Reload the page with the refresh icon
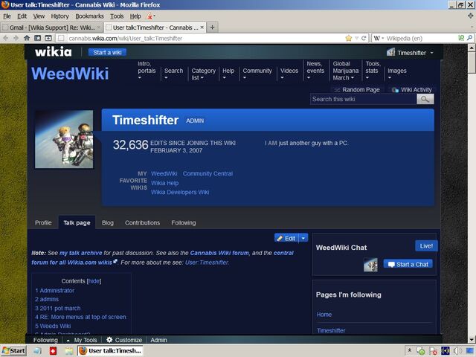This screenshot has height=357, width=476. pos(364,38)
